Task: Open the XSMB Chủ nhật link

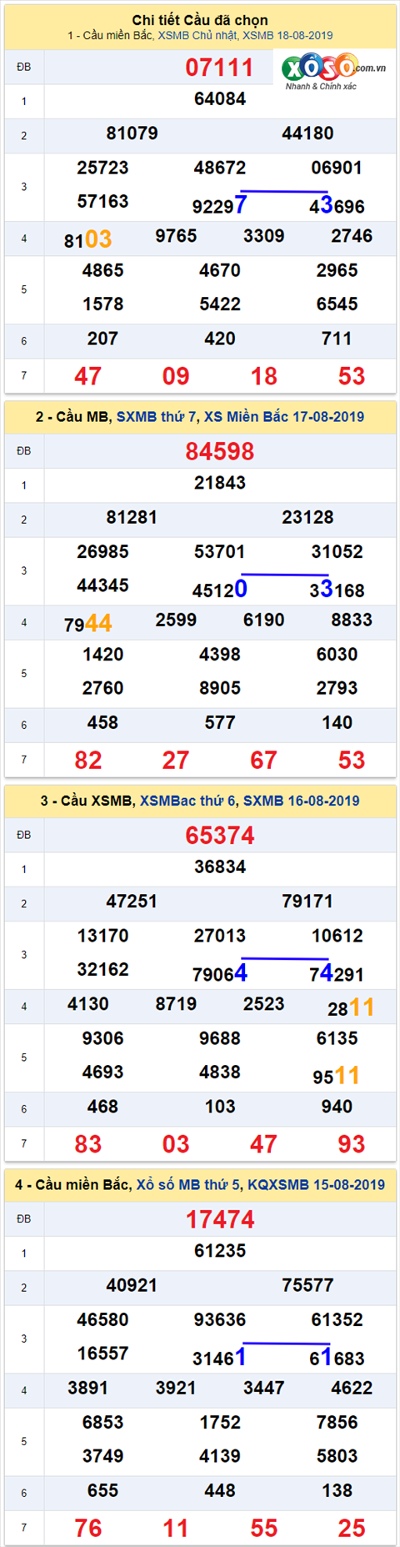Action: click(x=197, y=36)
